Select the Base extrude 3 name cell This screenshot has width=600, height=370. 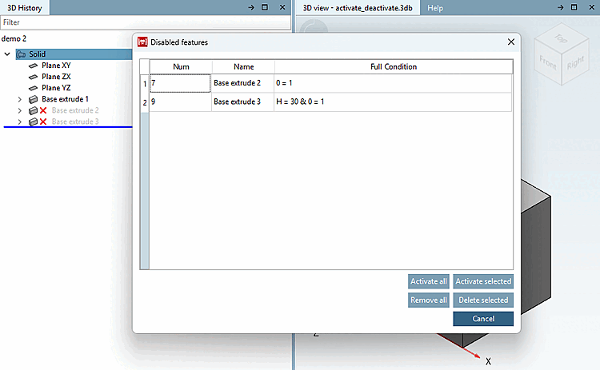[x=242, y=102]
